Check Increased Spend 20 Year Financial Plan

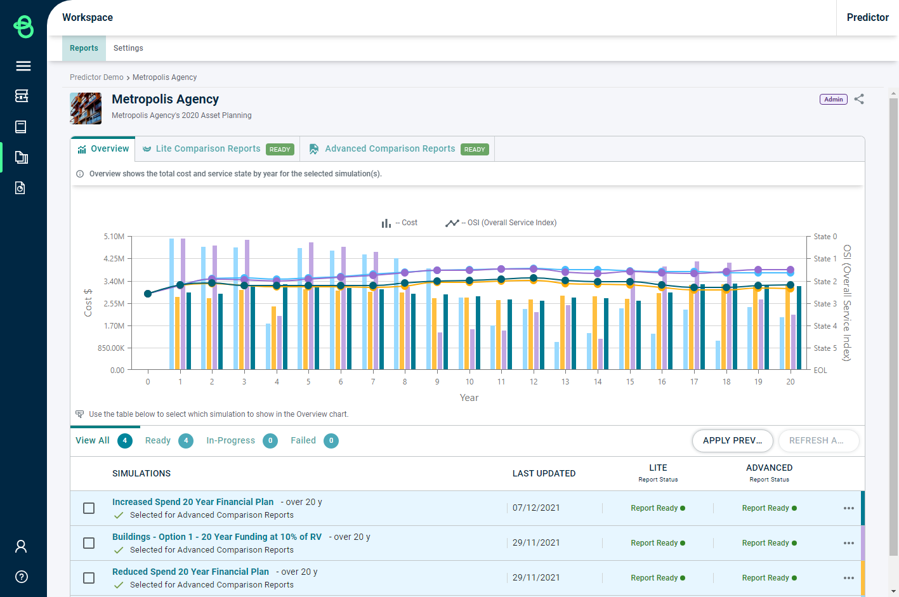tap(89, 508)
